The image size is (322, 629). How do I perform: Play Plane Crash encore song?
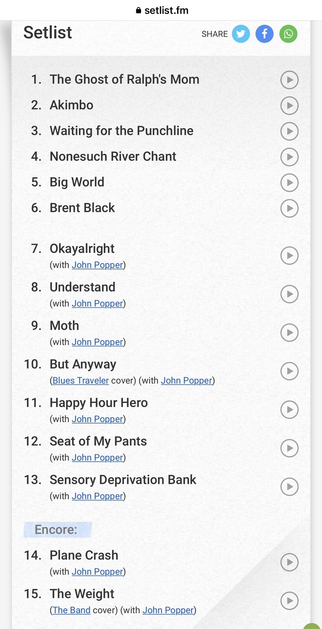pos(289,562)
